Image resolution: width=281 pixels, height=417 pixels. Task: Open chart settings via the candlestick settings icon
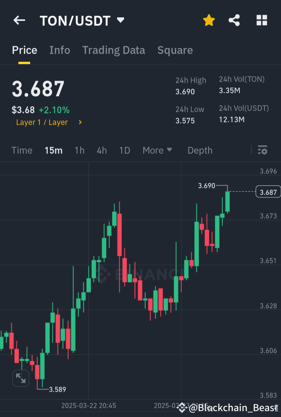point(262,150)
